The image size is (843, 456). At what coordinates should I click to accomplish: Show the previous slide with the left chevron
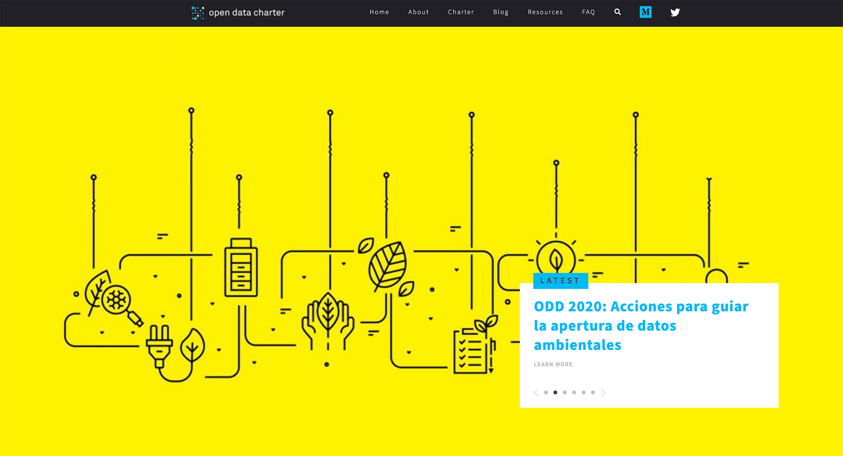(536, 393)
